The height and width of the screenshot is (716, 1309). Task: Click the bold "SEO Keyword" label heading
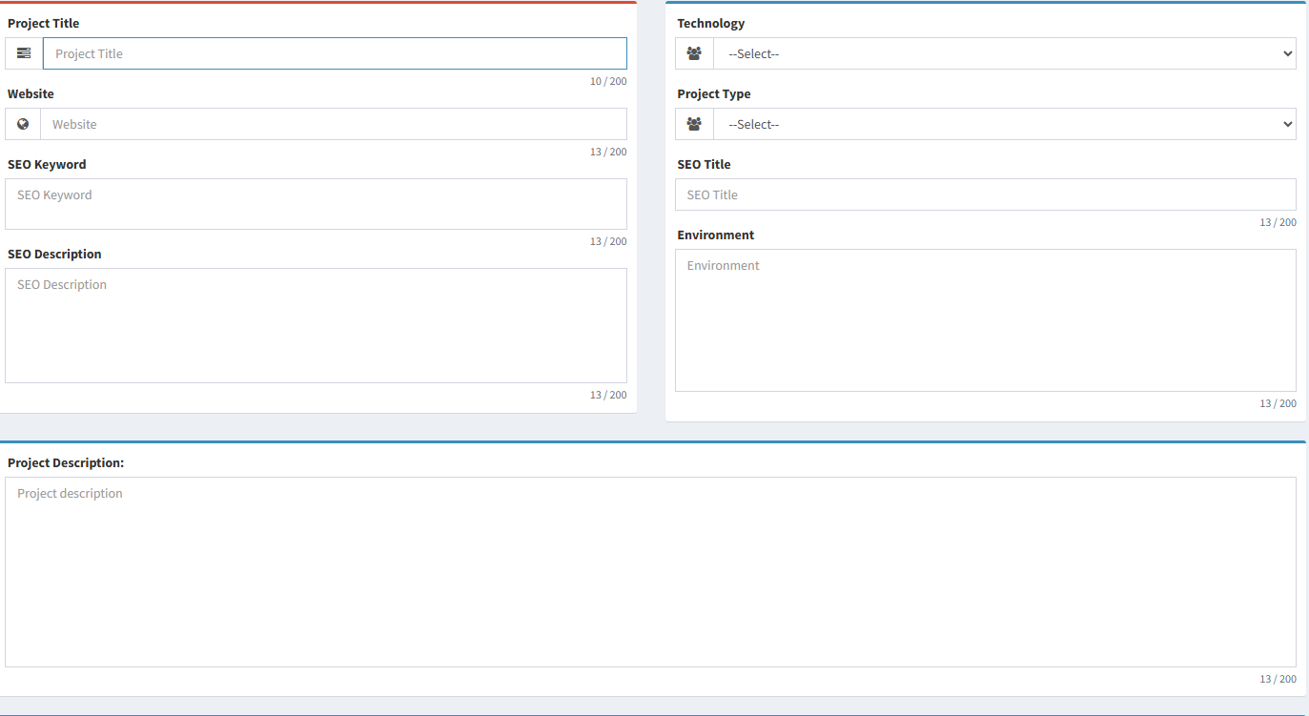pyautogui.click(x=47, y=164)
